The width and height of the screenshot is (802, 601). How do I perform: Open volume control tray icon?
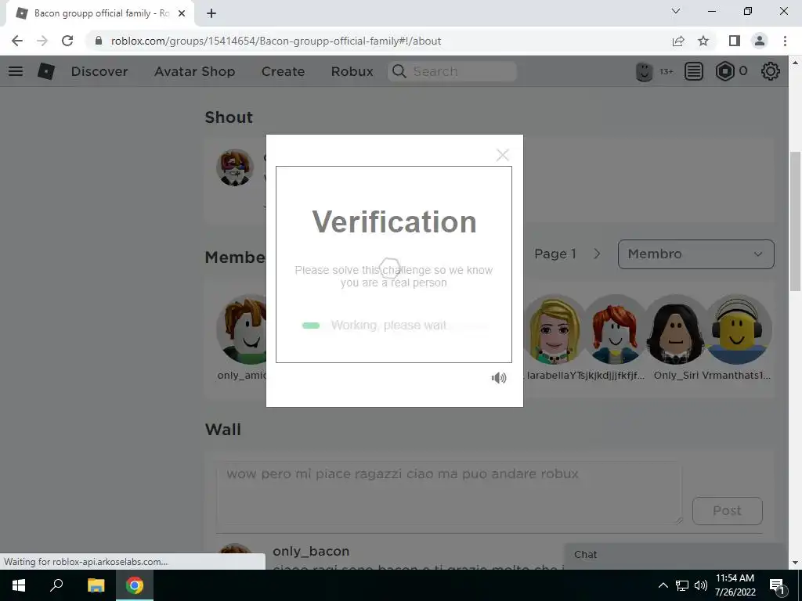click(x=701, y=585)
